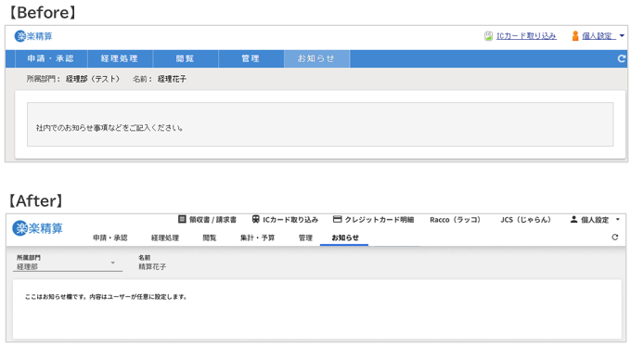Open クレジットカード明細 in After header
The width and height of the screenshot is (631, 347).
[380, 219]
